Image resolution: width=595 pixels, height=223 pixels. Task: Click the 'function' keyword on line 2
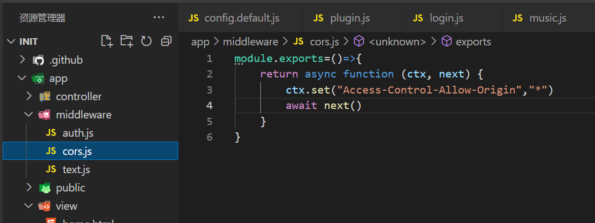pyautogui.click(x=369, y=74)
